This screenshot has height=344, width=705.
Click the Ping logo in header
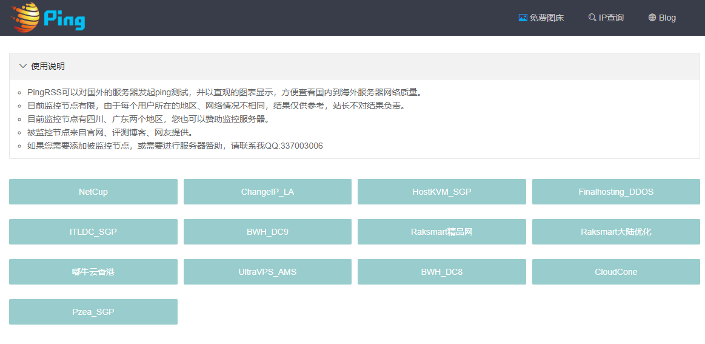click(48, 18)
